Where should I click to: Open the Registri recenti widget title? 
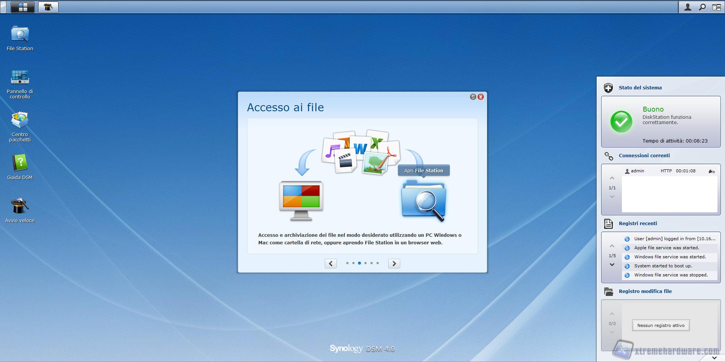638,223
